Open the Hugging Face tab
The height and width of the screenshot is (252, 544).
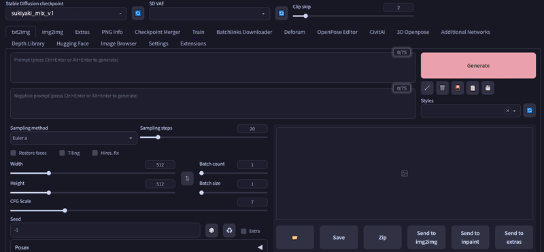(73, 43)
